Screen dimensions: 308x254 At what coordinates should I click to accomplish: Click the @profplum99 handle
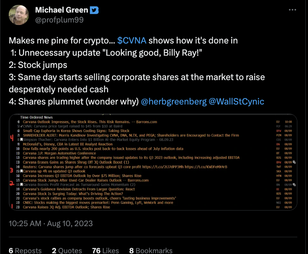[59, 20]
